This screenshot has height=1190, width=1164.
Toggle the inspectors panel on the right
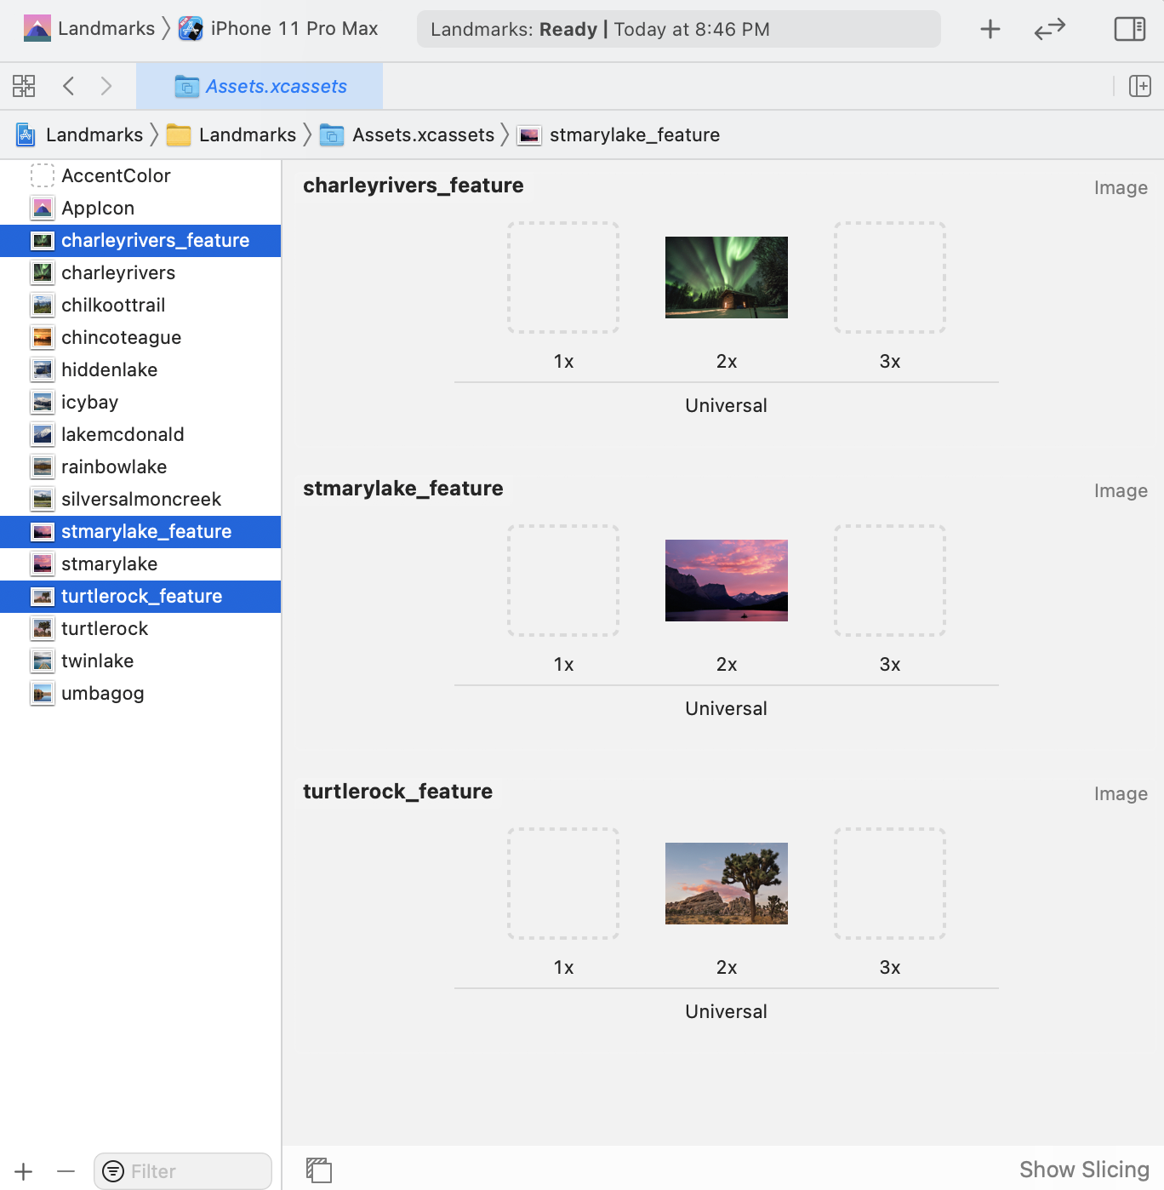pos(1129,30)
